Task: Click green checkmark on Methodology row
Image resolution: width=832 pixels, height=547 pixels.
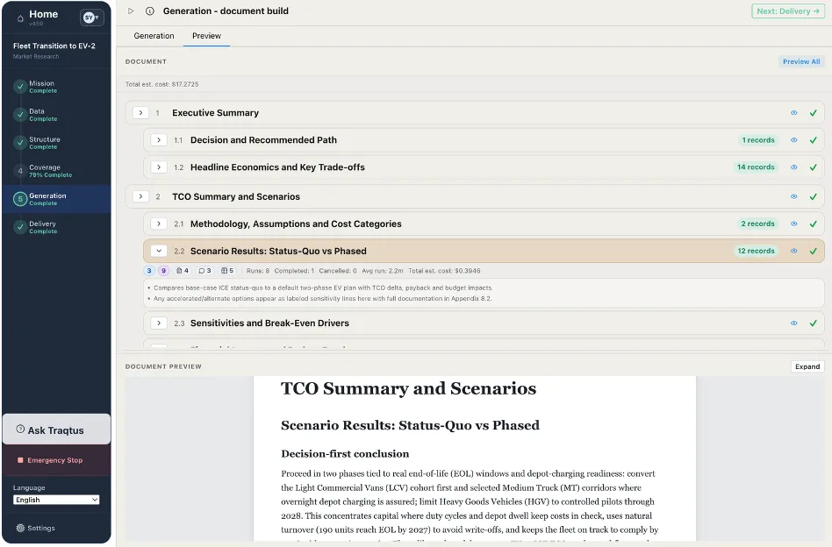Action: click(813, 224)
